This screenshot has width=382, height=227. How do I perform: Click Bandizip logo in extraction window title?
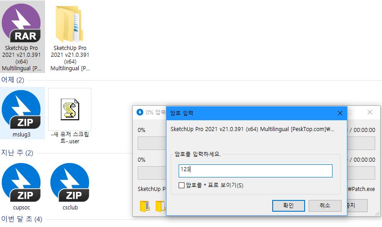click(x=140, y=112)
